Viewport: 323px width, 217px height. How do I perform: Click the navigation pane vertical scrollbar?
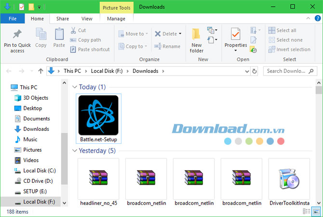click(65, 159)
